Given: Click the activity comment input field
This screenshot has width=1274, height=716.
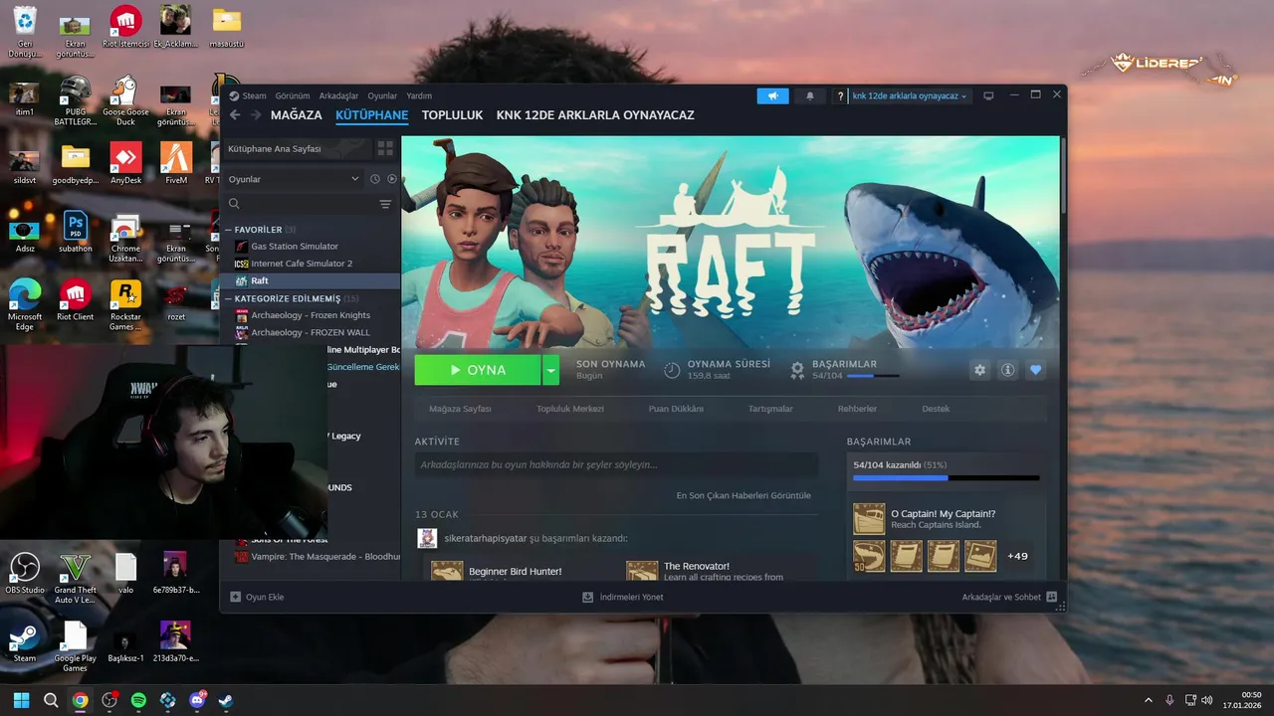Looking at the screenshot, I should [x=616, y=464].
